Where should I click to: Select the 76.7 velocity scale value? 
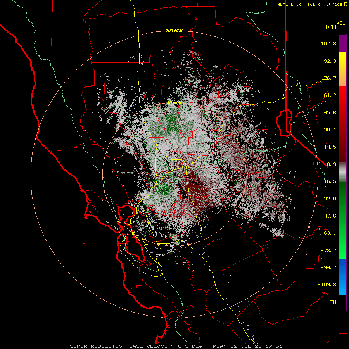[330, 78]
